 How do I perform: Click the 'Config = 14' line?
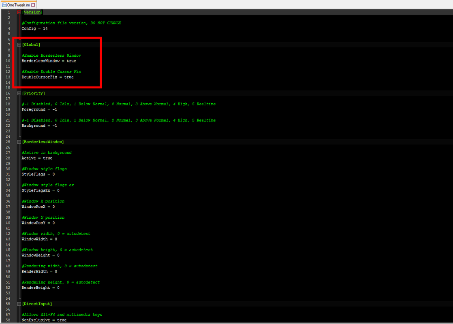(35, 29)
